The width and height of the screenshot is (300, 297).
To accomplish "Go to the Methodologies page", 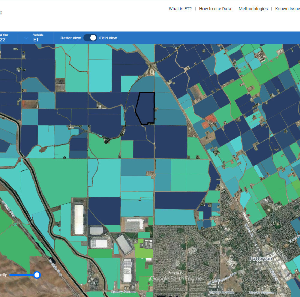I will 253,9.
